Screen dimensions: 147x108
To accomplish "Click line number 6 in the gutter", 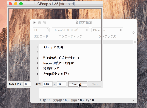I will pos(37,74).
